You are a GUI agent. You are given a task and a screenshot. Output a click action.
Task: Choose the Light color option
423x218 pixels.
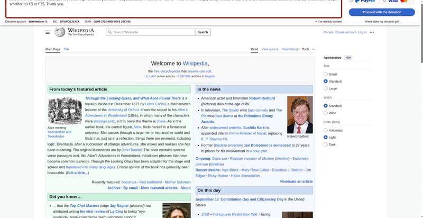(326, 138)
